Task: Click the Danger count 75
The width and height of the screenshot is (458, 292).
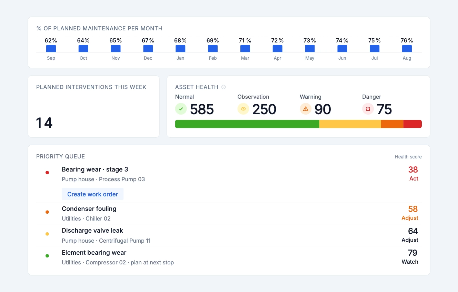Action: [x=384, y=109]
